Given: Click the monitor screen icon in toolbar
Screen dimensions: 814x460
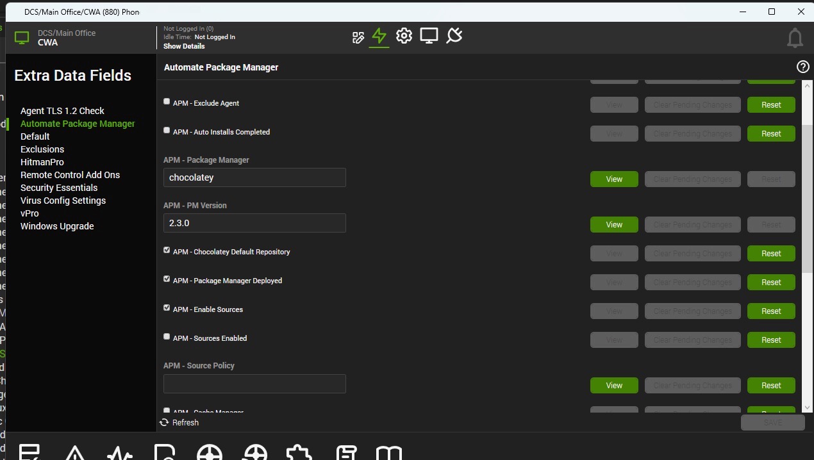Looking at the screenshot, I should (x=429, y=36).
